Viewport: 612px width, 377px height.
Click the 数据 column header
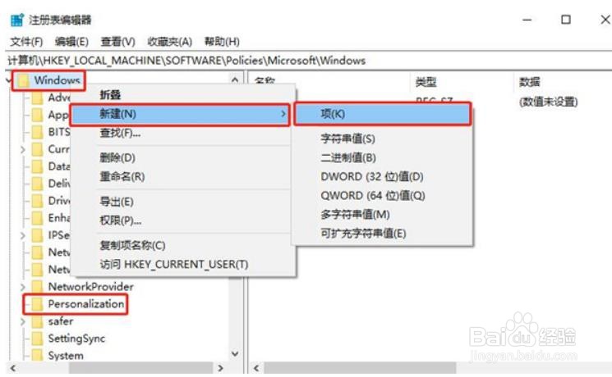(530, 82)
